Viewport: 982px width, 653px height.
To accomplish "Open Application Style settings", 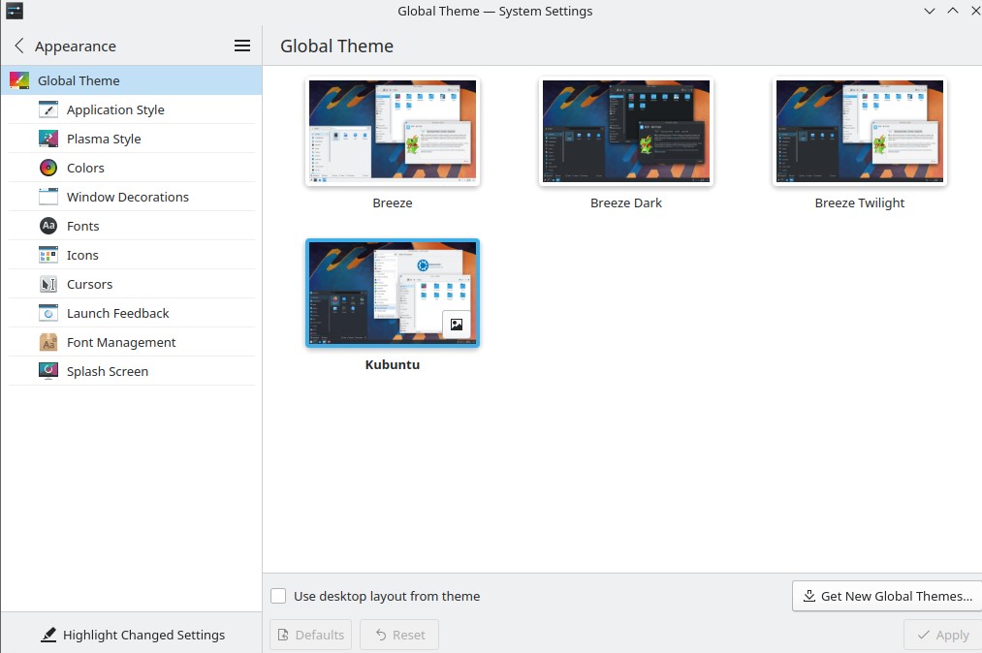I will click(x=132, y=109).
